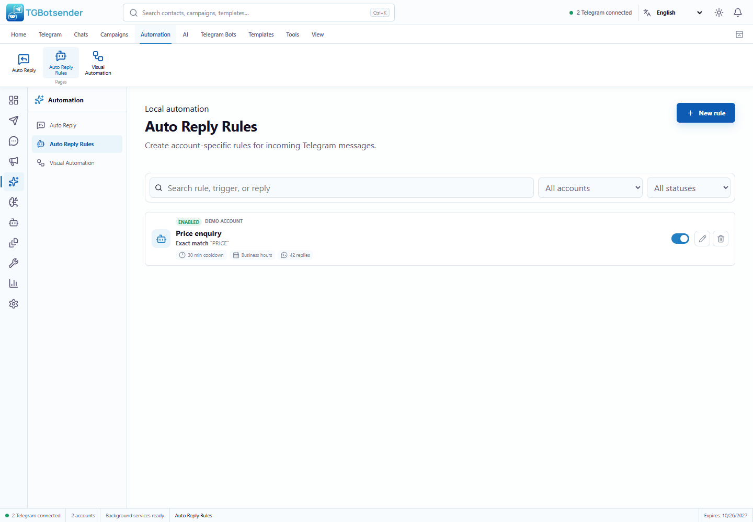
Task: Collapse the ribbon using top-right panel icon
Action: tap(739, 34)
